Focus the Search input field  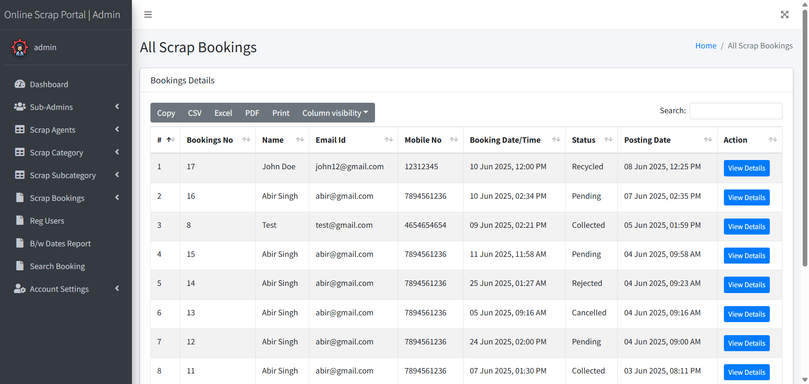736,111
